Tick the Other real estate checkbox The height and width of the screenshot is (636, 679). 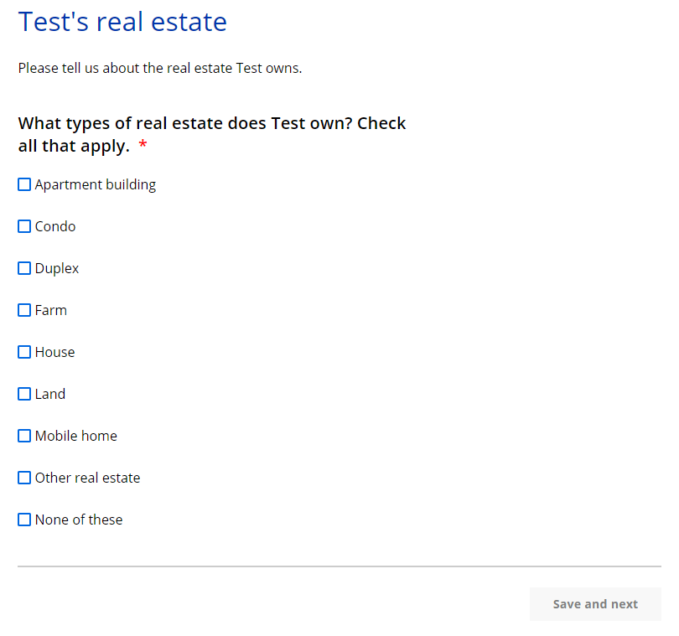pos(24,478)
